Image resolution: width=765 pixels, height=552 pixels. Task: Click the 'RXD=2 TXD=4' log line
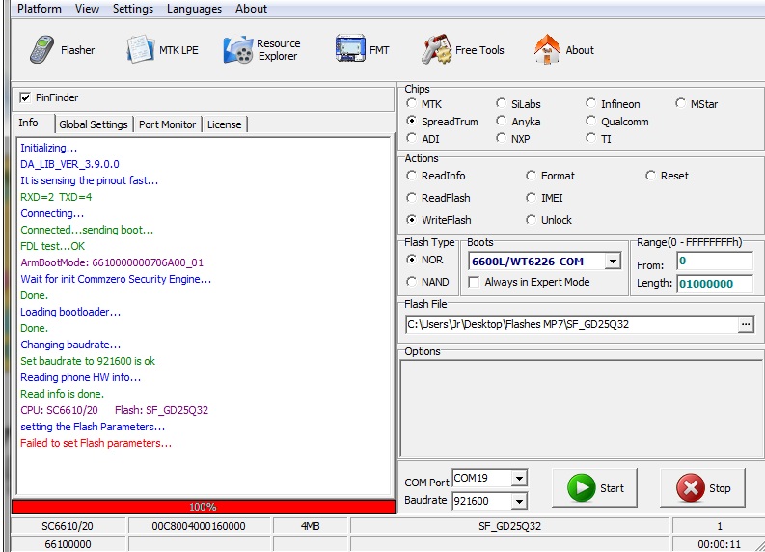pos(56,197)
